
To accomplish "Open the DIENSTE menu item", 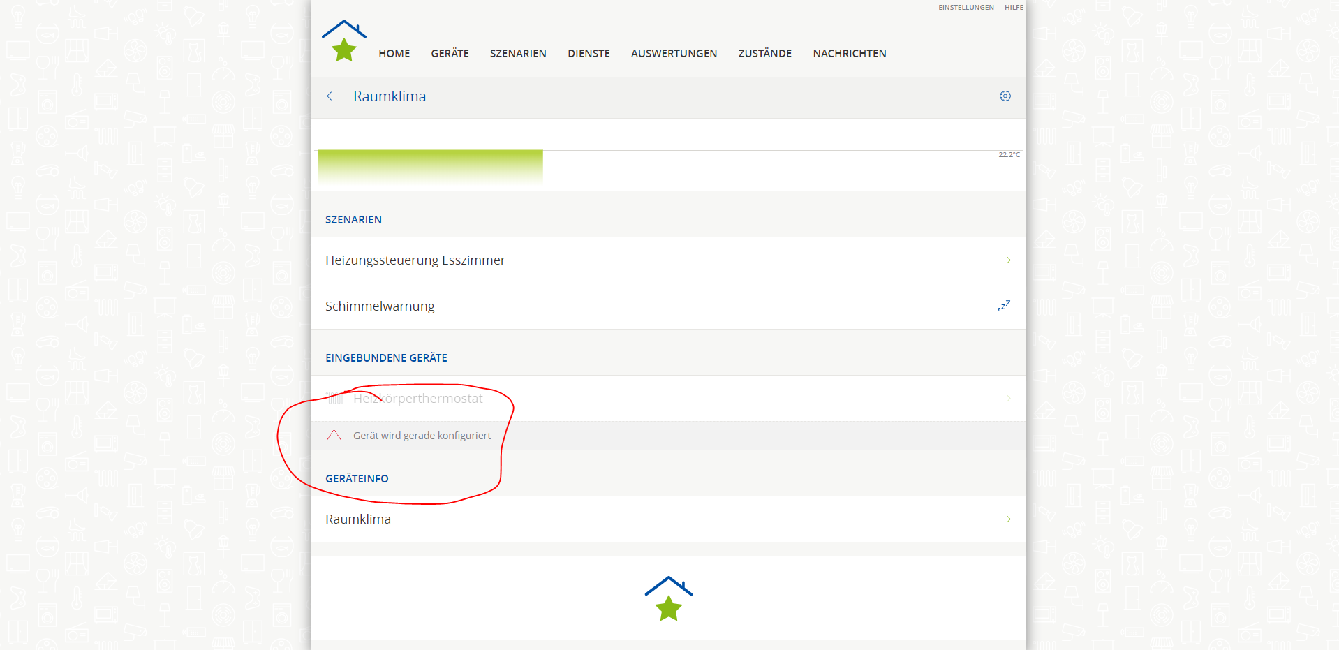I will click(589, 54).
